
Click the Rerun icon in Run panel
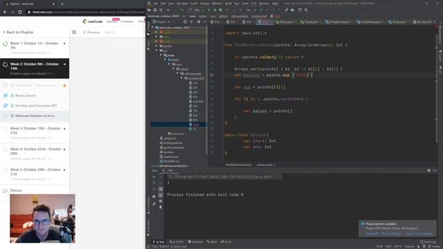point(154,177)
